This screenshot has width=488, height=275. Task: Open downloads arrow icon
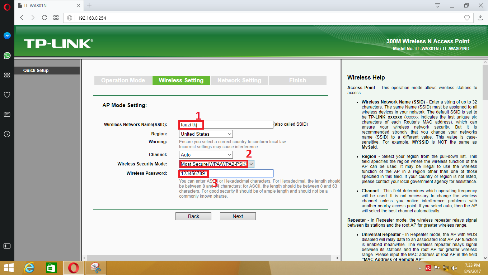click(x=480, y=18)
